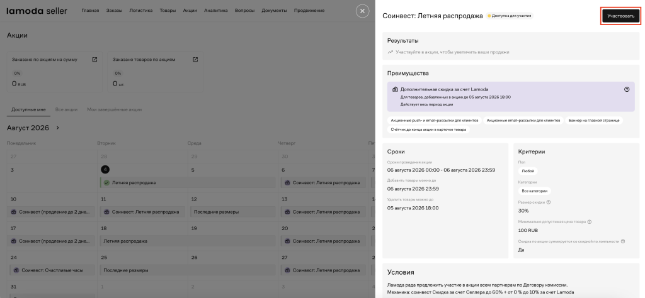Open 'Соинвест: Счастливые часы' on August 24
This screenshot has width=645, height=298.
(53, 270)
